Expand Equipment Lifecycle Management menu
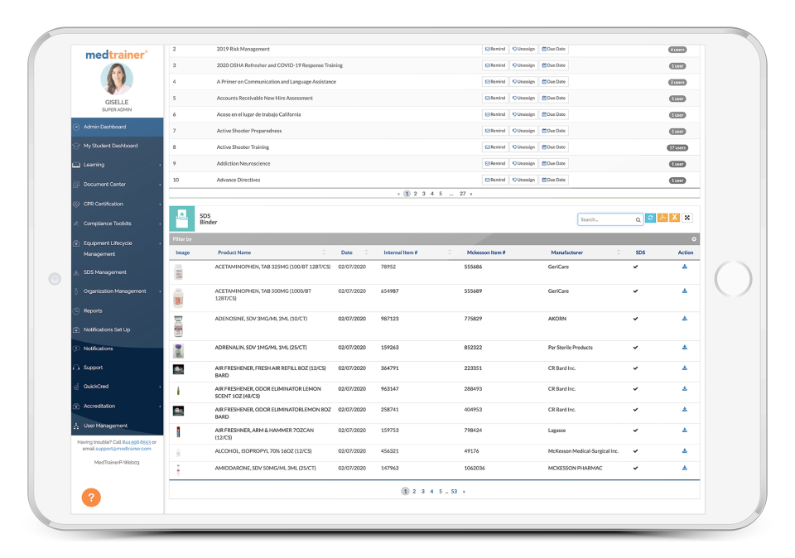This screenshot has width=795, height=558. click(x=117, y=248)
